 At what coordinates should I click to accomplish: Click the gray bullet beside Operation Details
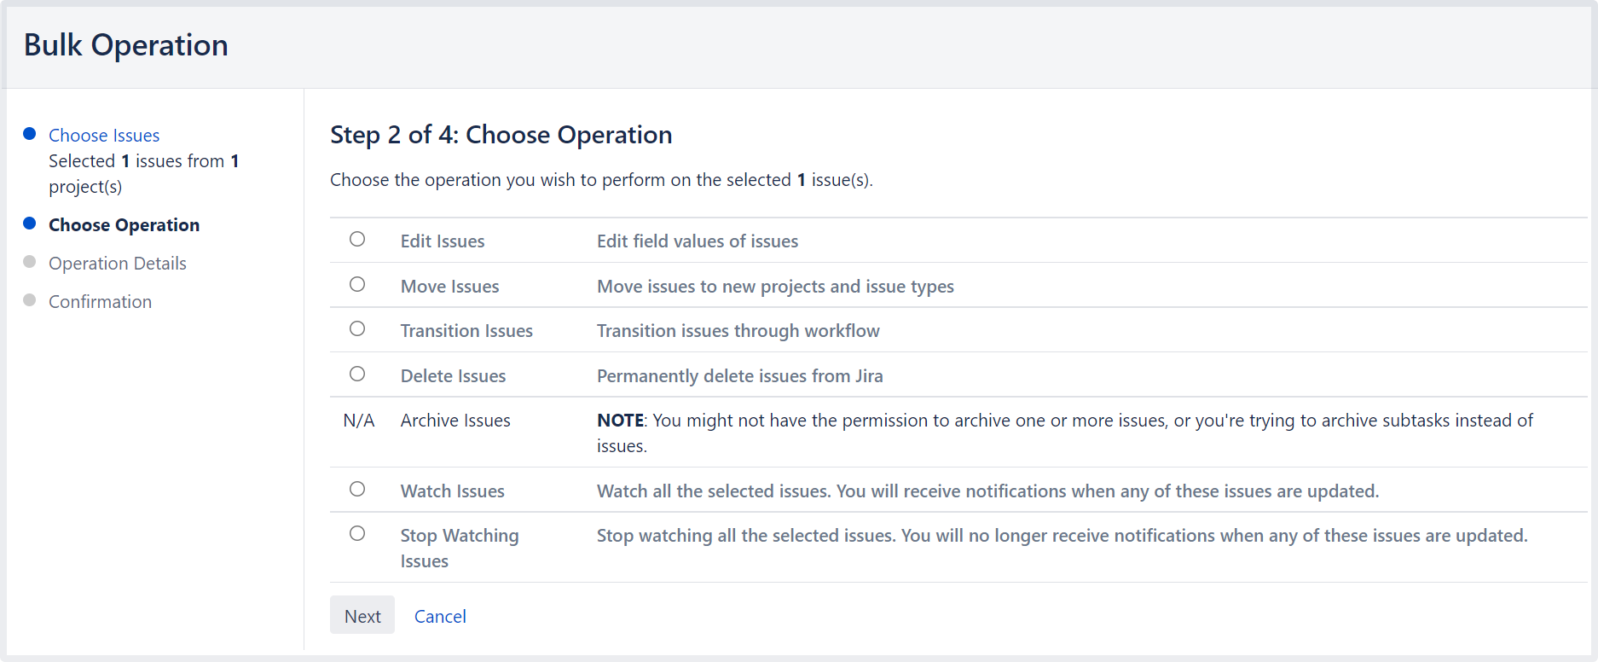coord(30,262)
